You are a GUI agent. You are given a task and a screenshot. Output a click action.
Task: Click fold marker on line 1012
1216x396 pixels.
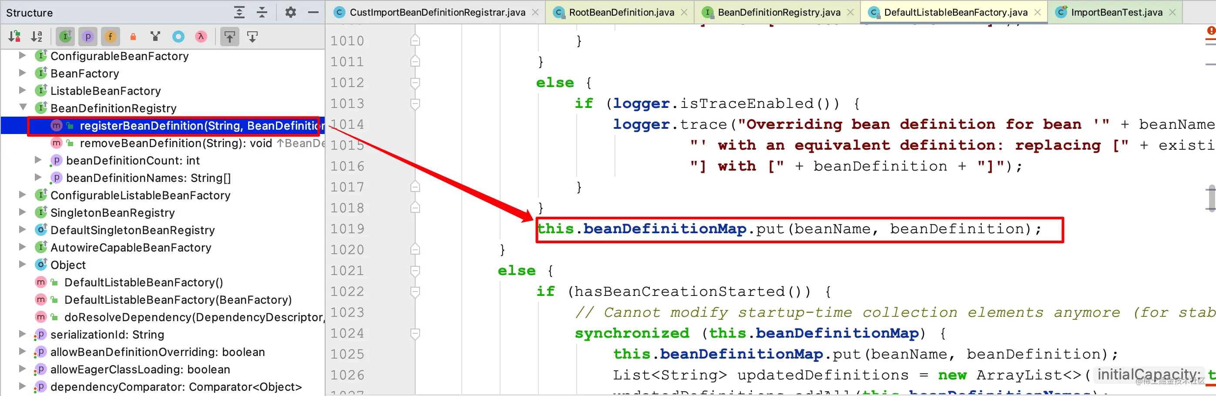pyautogui.click(x=415, y=83)
